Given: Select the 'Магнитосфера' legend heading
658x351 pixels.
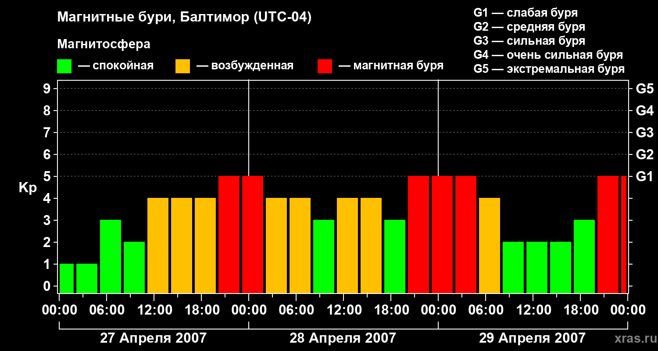Looking at the screenshot, I should pyautogui.click(x=104, y=44).
